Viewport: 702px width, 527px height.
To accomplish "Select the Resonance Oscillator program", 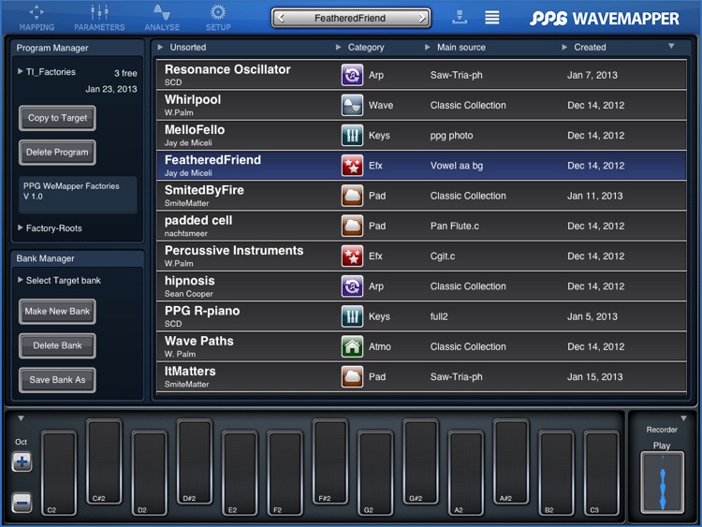I will (x=421, y=75).
